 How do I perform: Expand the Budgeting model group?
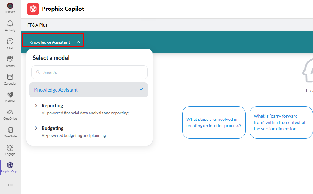coord(36,128)
